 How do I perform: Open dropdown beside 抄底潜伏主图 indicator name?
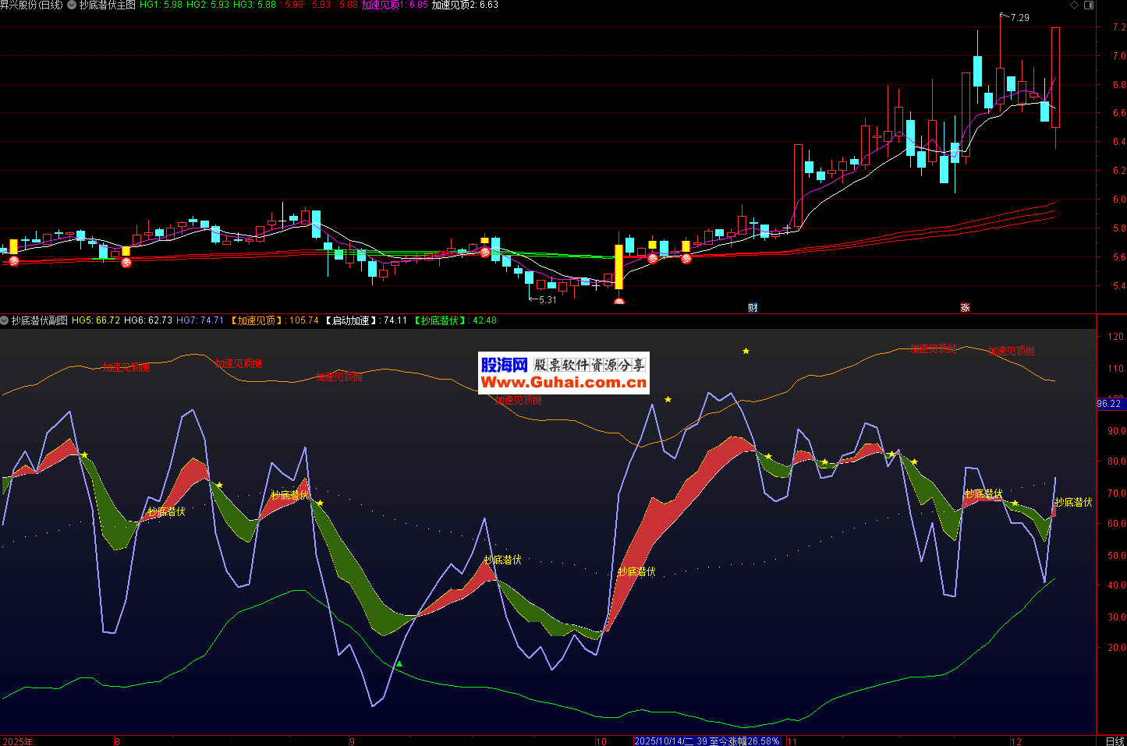click(x=72, y=5)
